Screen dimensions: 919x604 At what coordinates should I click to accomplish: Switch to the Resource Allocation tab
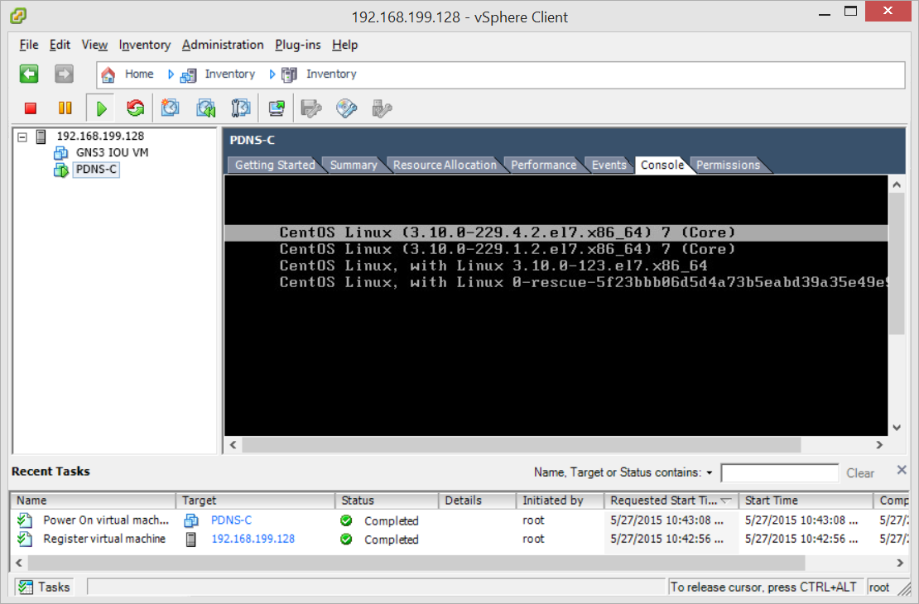click(x=445, y=165)
